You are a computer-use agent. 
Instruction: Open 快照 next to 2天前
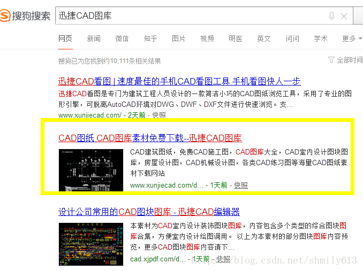click(x=159, y=115)
